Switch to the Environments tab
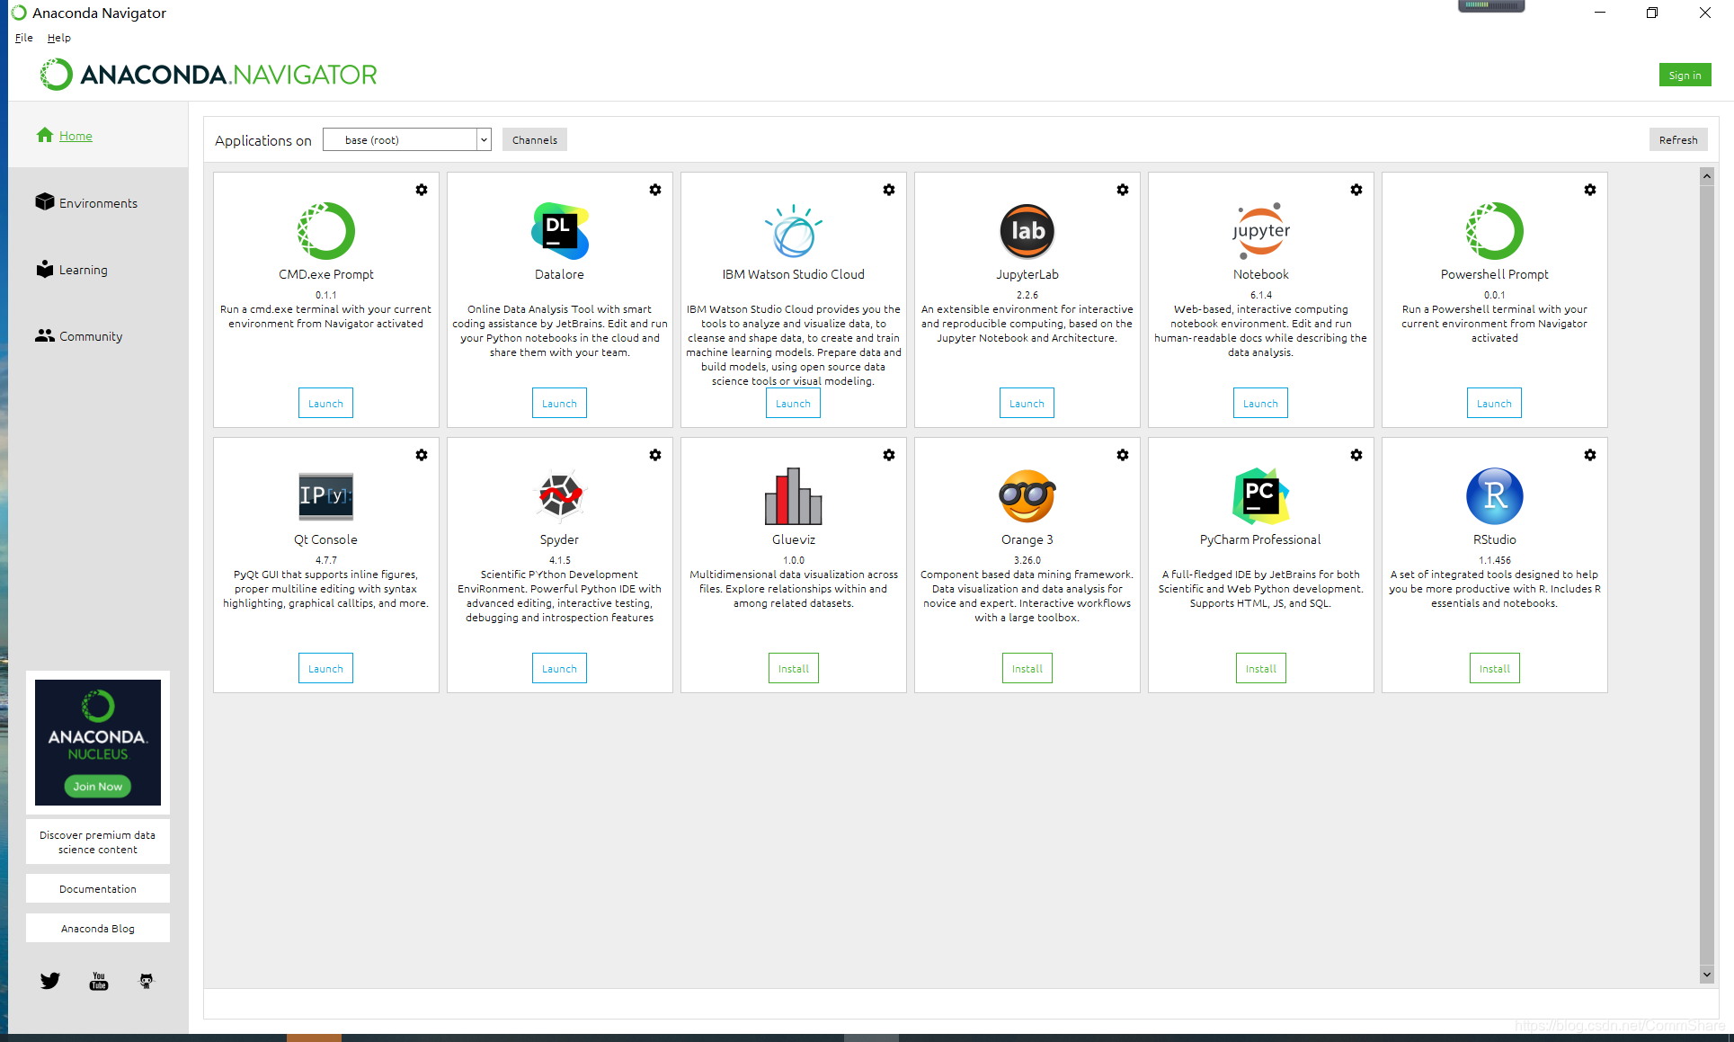Image resolution: width=1734 pixels, height=1042 pixels. pos(86,203)
